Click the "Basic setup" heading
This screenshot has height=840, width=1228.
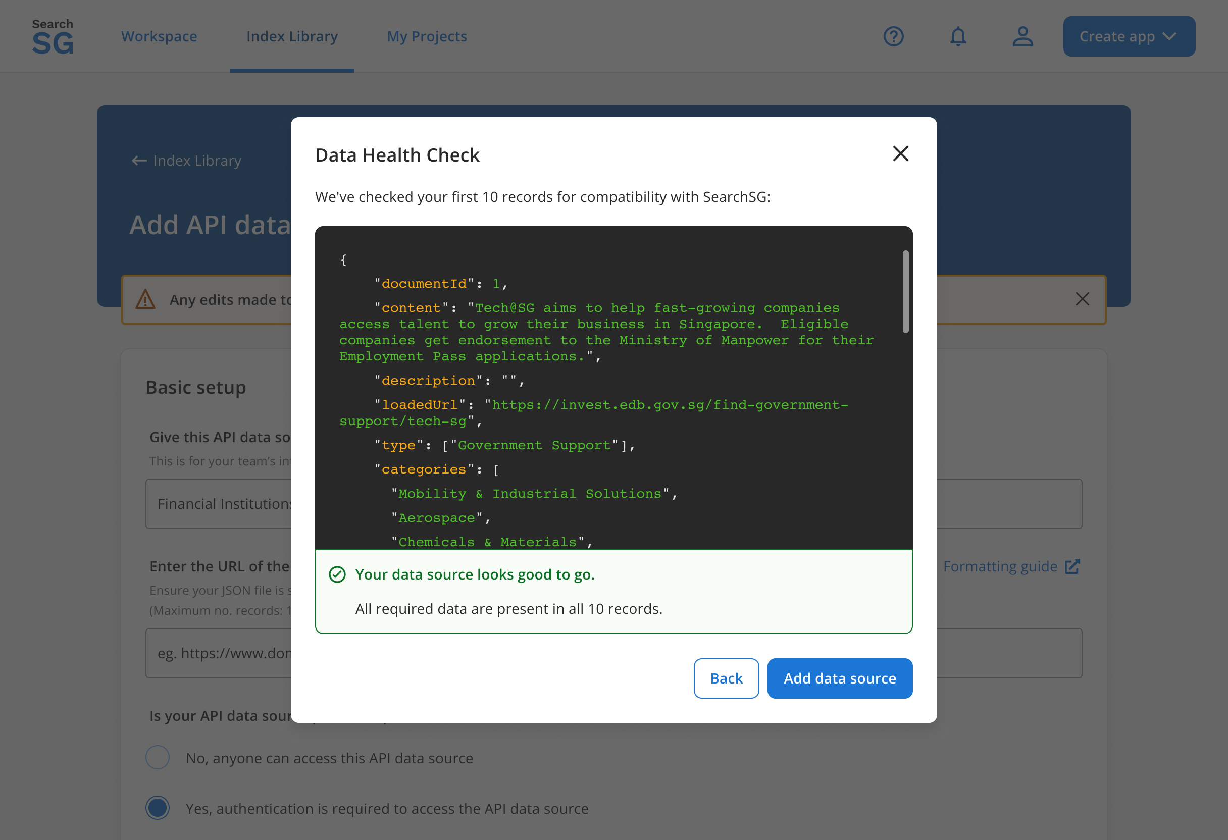[195, 387]
